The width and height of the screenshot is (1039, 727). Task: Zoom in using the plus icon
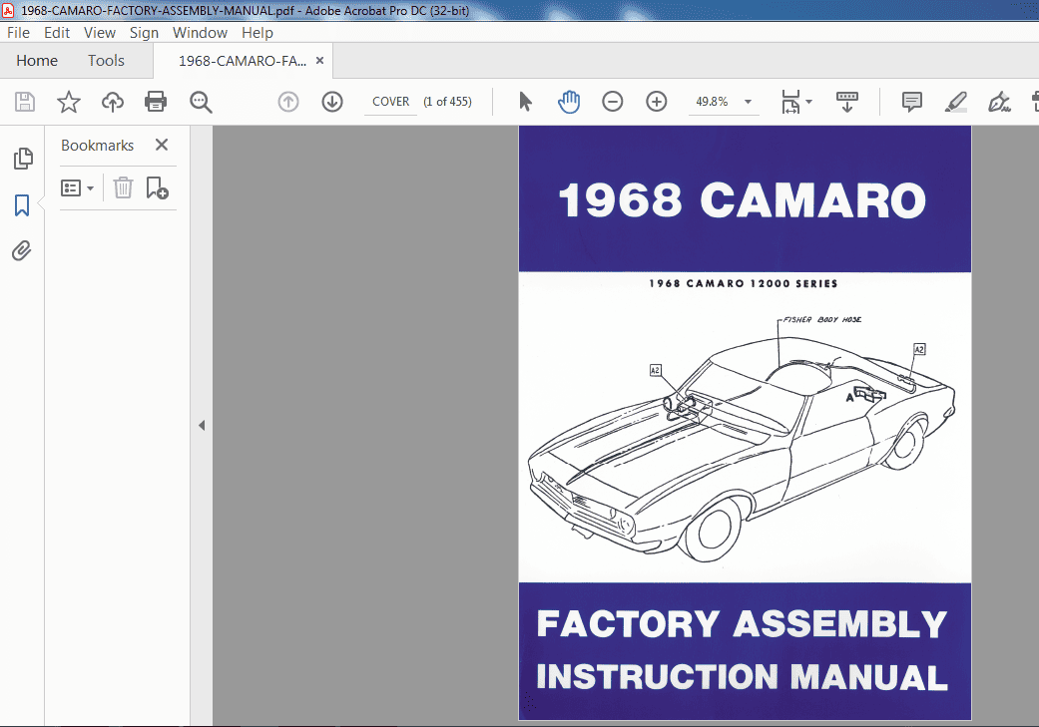(x=656, y=101)
